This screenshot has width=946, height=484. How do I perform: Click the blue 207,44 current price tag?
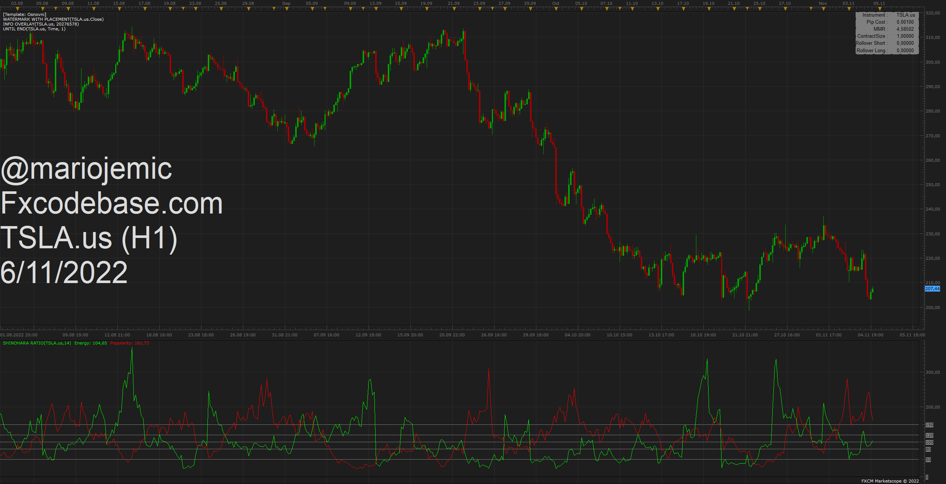tap(932, 289)
